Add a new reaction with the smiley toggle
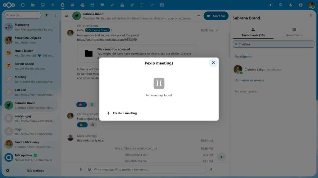This screenshot has height=178, width=318. (x=92, y=104)
